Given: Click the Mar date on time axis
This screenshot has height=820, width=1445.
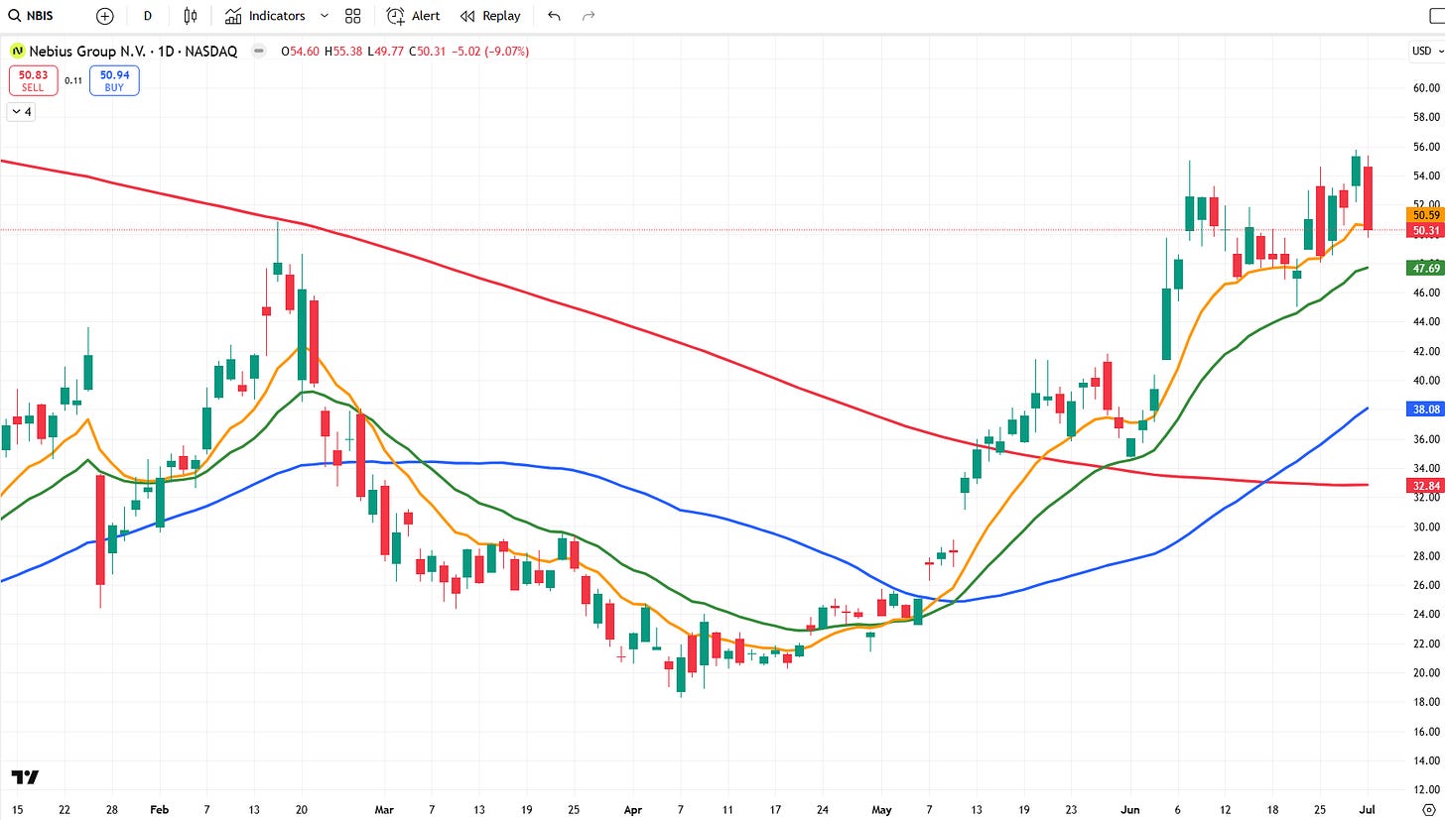Looking at the screenshot, I should [385, 809].
